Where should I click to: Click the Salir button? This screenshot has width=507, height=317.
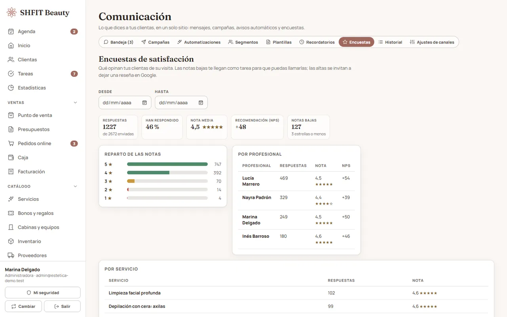(x=62, y=306)
